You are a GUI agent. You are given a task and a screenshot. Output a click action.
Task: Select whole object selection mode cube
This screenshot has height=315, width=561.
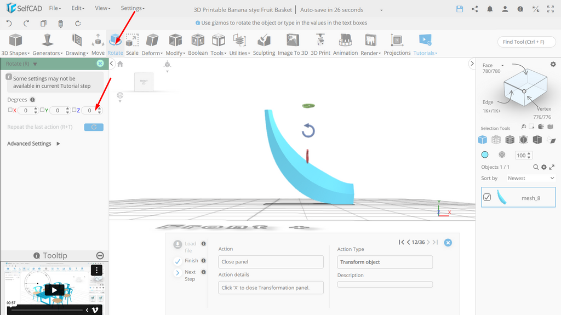point(482,140)
